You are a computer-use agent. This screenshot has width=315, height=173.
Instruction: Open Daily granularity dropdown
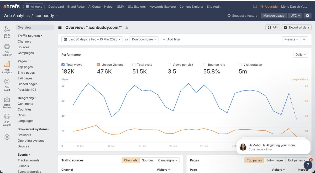point(300,55)
